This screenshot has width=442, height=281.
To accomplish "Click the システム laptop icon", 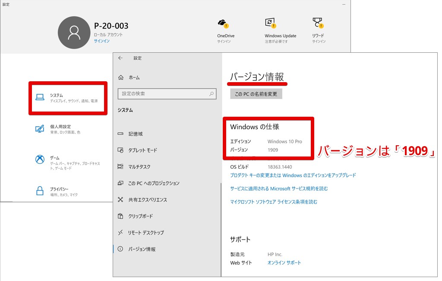I will [x=40, y=97].
